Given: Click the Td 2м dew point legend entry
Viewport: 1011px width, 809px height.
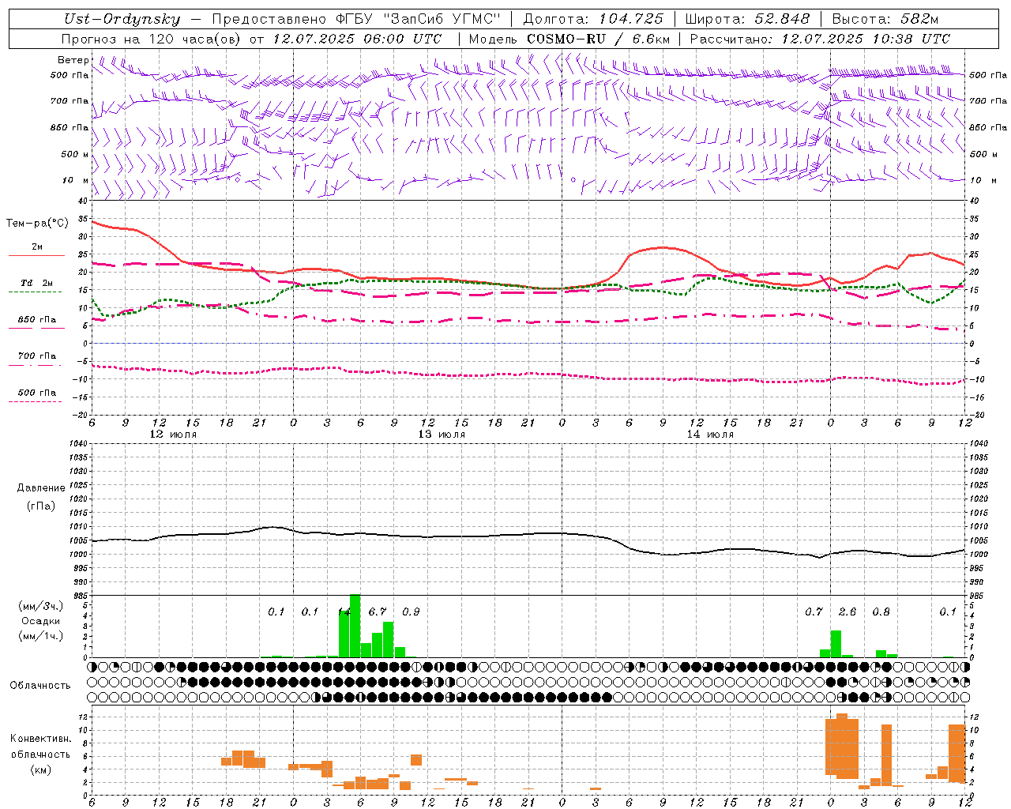Looking at the screenshot, I should pos(37,283).
